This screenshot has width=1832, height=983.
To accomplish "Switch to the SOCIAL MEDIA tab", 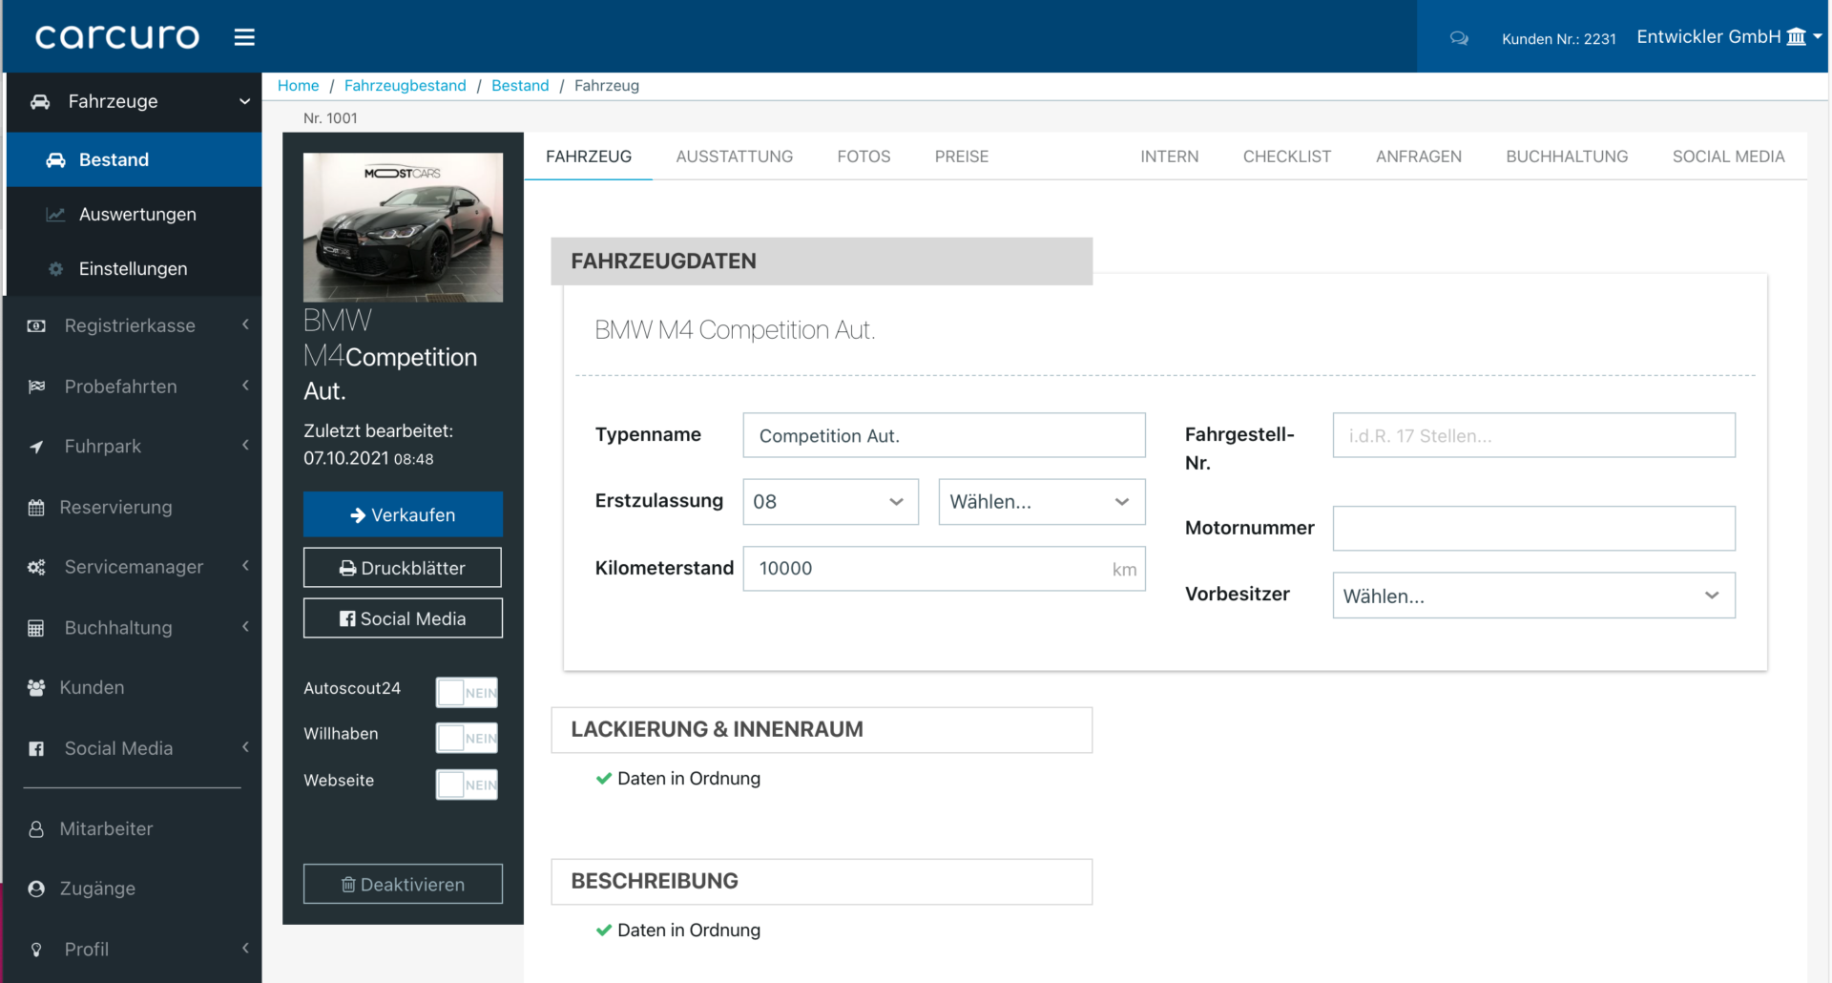I will pos(1728,157).
